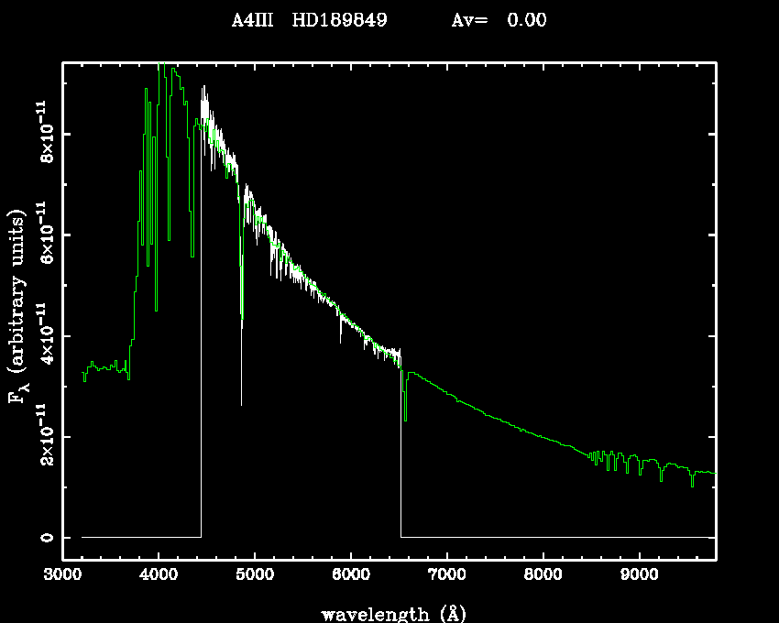The width and height of the screenshot is (779, 623).
Task: Click the 4×10⁻¹¹ y-axis tick label
Action: [x=44, y=334]
